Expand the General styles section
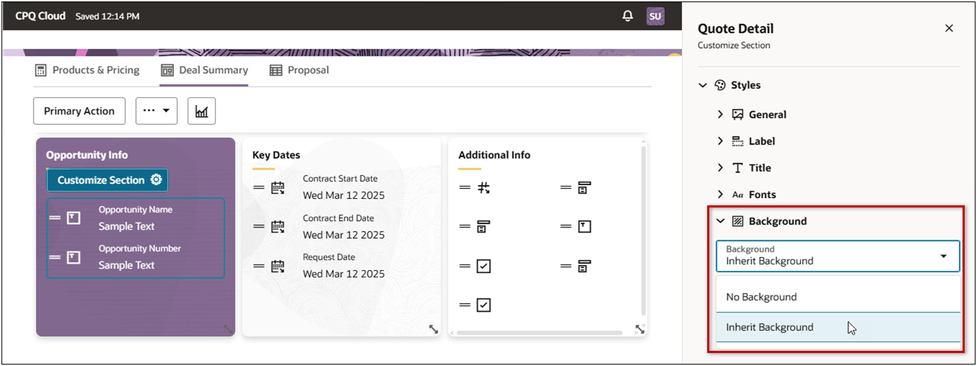This screenshot has height=366, width=977. tap(721, 114)
